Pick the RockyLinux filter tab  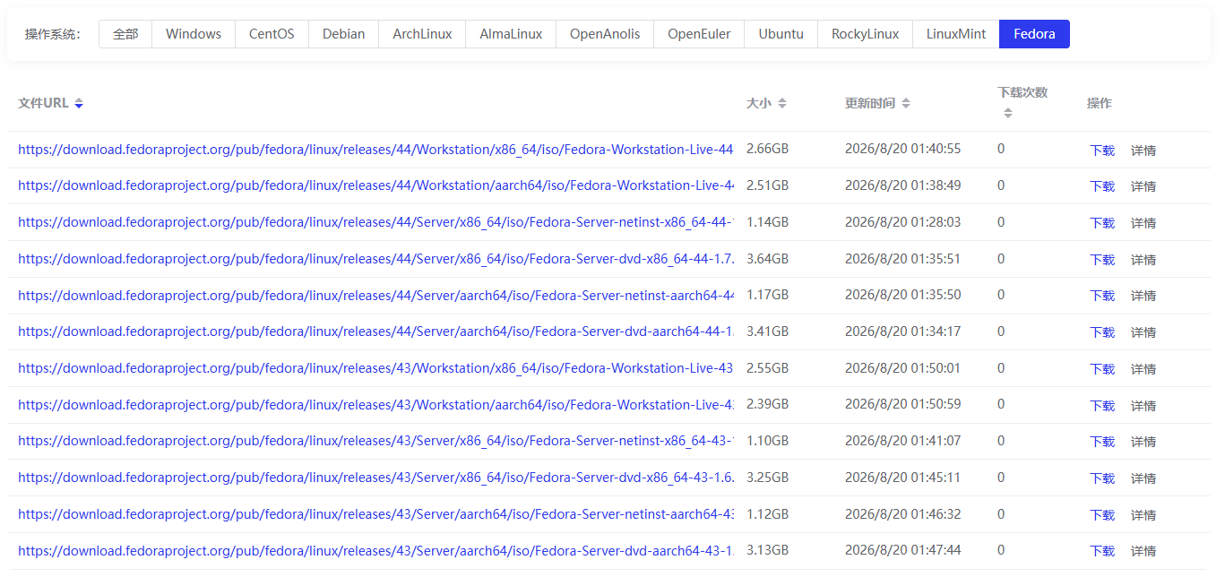click(866, 34)
